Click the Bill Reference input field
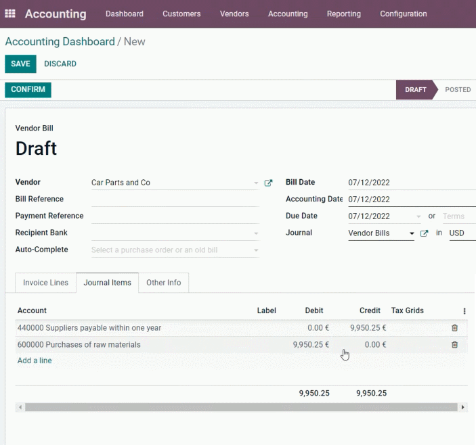476x445 pixels. 175,200
